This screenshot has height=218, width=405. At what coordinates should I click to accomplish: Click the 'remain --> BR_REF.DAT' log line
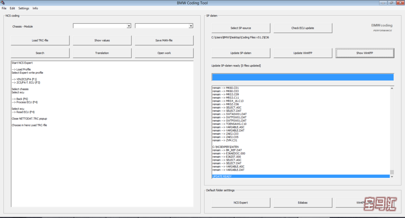[227, 150]
